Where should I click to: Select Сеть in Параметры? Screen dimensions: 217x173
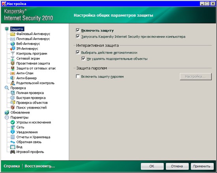20,127
